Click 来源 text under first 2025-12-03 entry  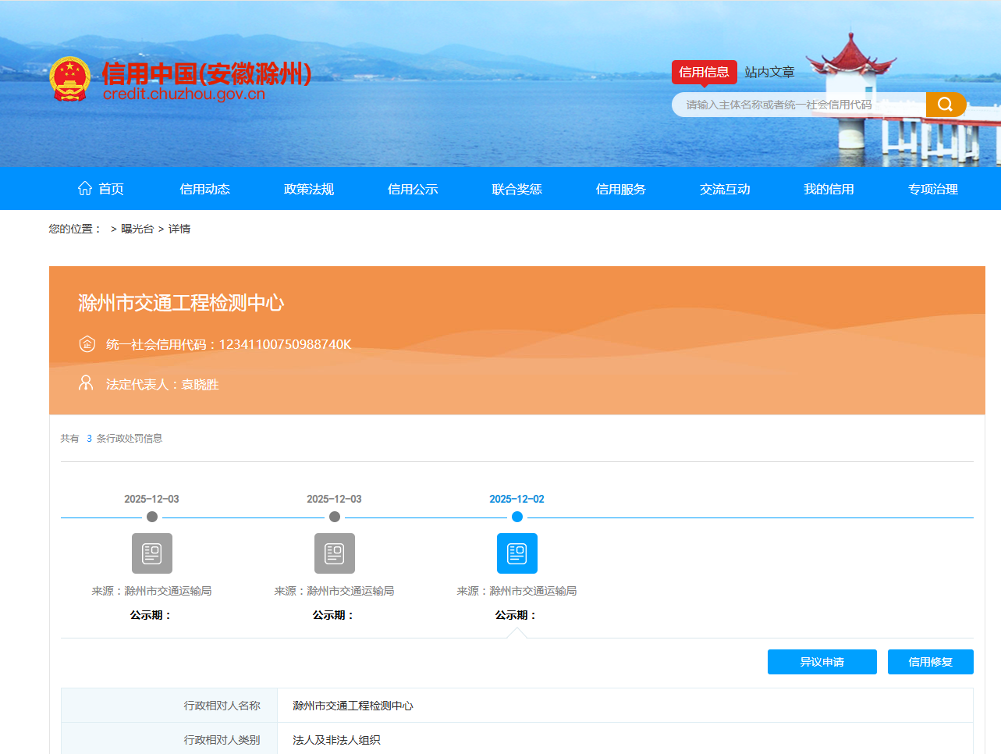point(151,591)
